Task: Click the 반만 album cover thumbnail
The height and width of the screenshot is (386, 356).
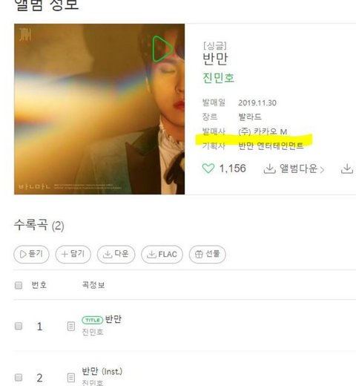Action: tap(99, 109)
